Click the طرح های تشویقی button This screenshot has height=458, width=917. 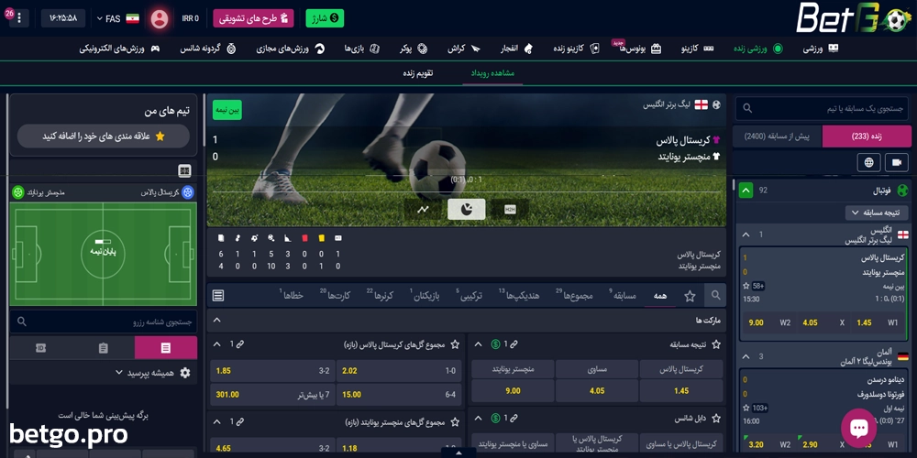(x=253, y=18)
